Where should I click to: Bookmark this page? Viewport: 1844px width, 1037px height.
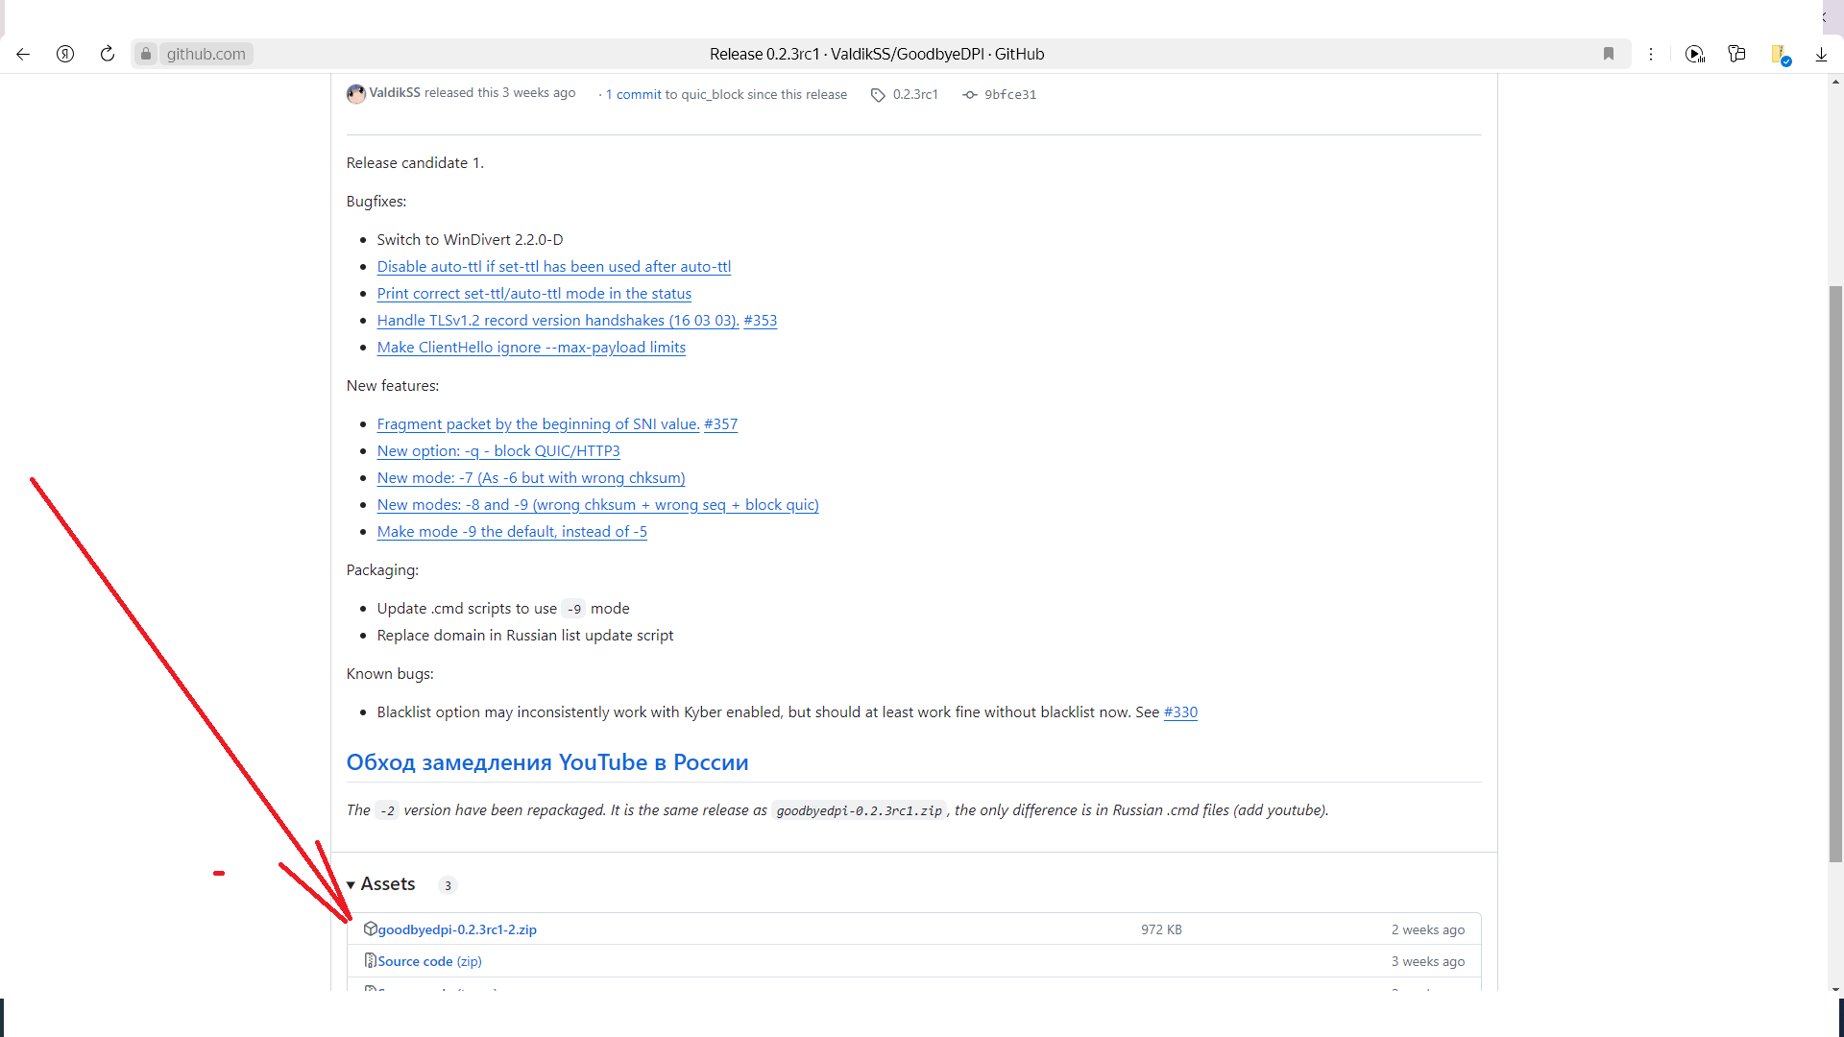1609,54
